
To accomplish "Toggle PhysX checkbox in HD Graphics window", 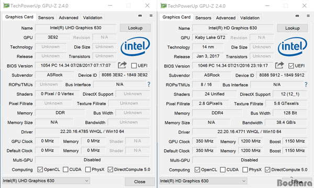I will click(x=245, y=170).
